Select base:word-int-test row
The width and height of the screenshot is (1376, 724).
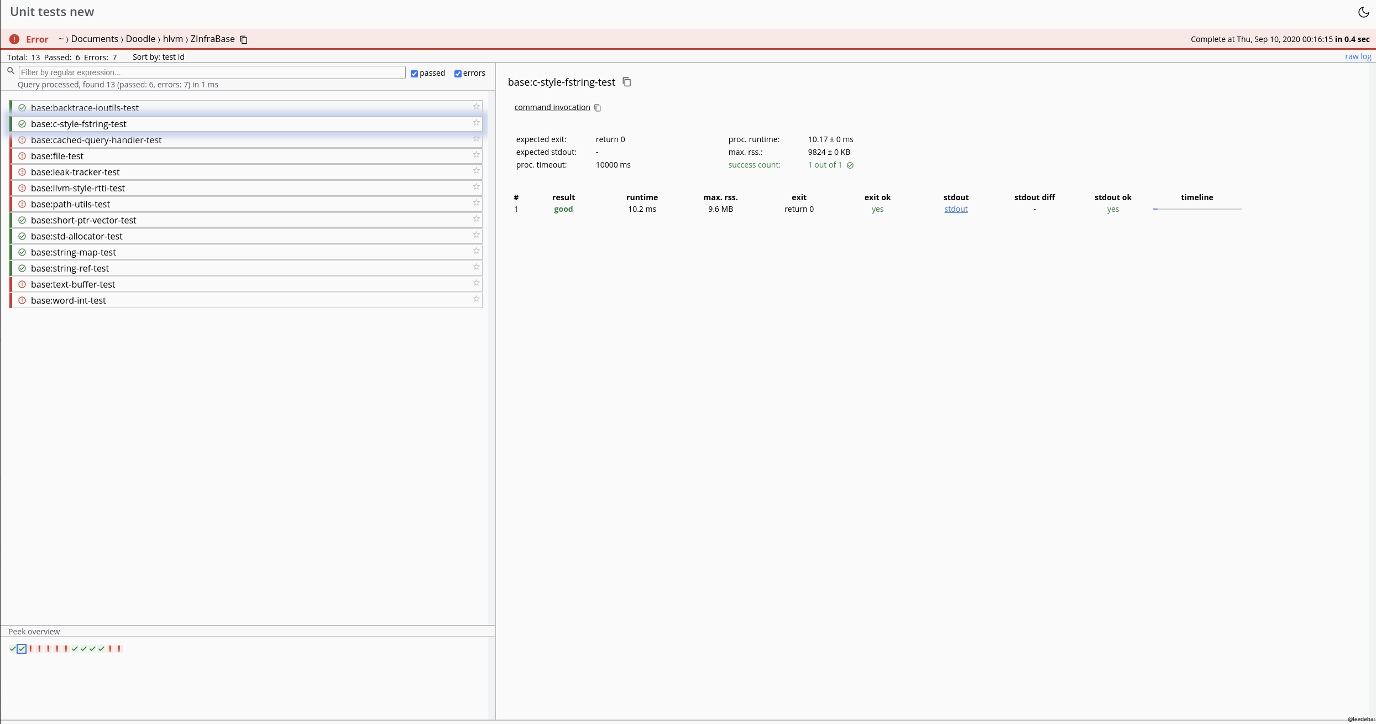(x=247, y=300)
